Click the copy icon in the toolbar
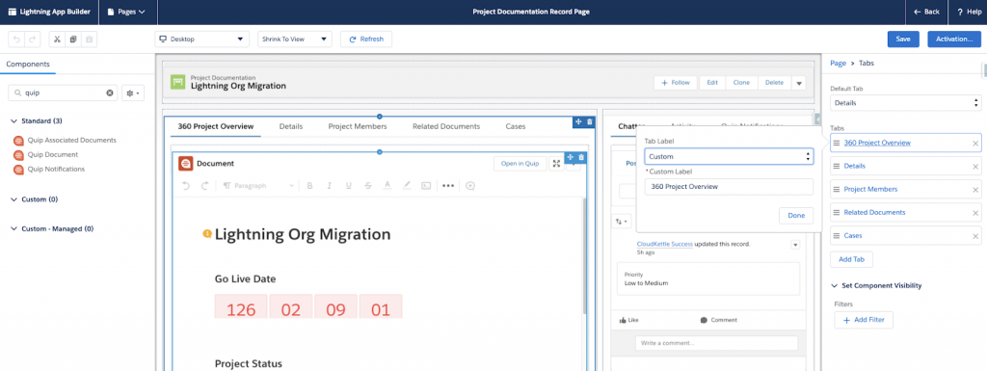987x371 pixels. pyautogui.click(x=73, y=39)
